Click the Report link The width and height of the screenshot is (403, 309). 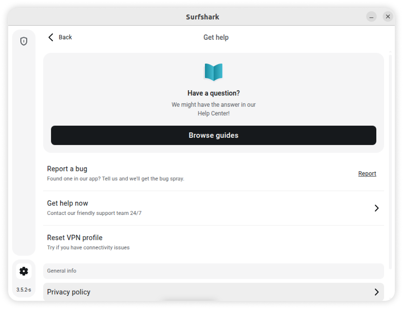click(367, 173)
